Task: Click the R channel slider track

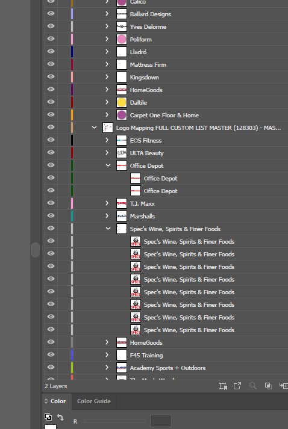Action: coord(114,421)
